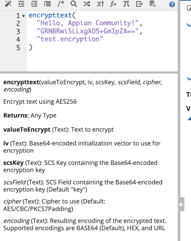Click the magic wand format expression icon
This screenshot has width=191, height=241.
pos(8,4)
